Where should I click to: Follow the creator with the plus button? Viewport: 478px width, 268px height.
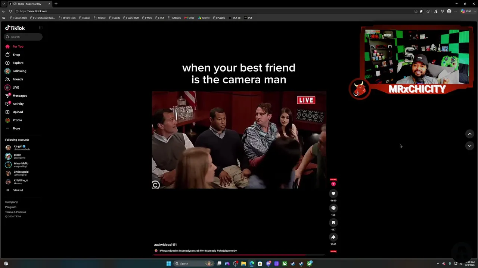333,184
